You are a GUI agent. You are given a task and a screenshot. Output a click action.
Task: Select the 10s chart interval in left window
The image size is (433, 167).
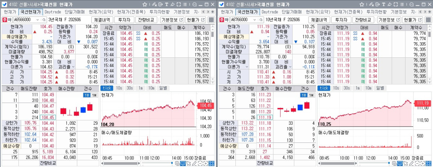coord(119,88)
